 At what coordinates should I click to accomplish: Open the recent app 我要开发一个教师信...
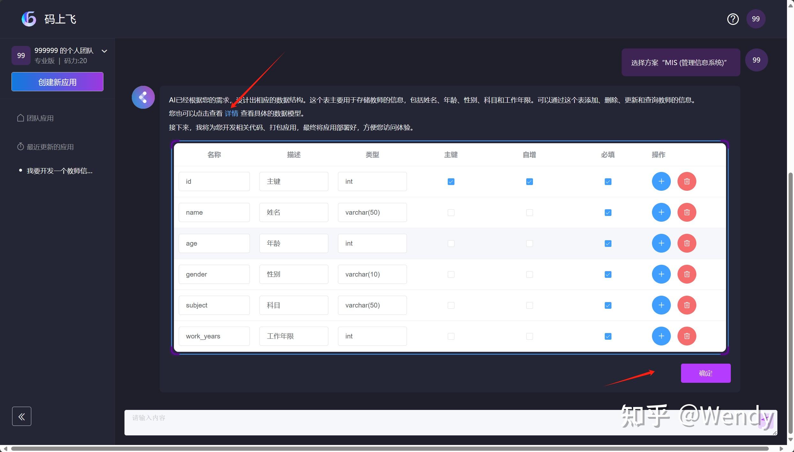(59, 170)
